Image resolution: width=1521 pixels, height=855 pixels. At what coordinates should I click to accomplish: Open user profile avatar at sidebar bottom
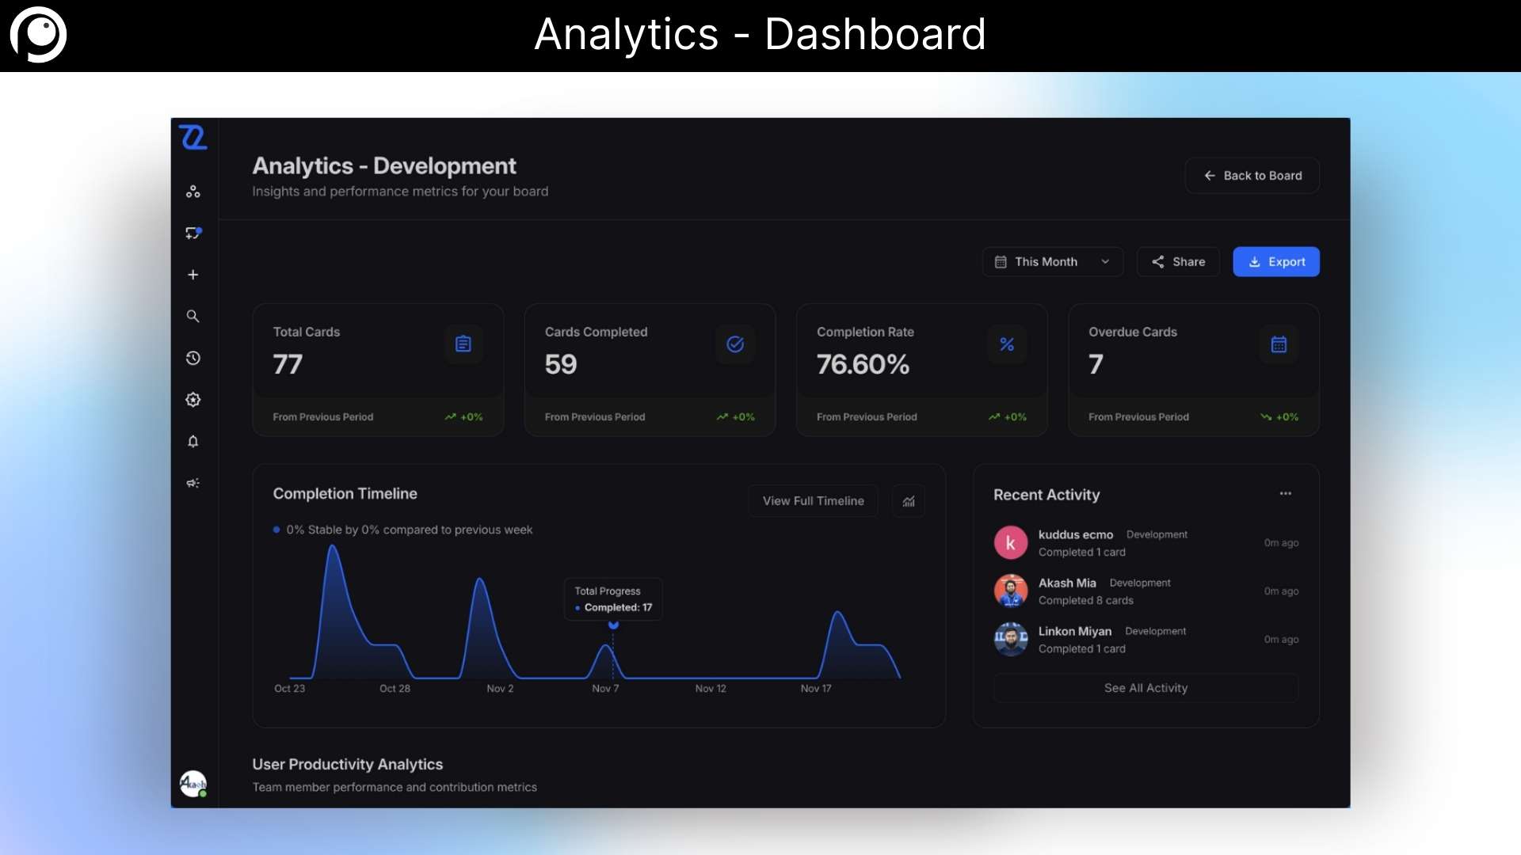pyautogui.click(x=193, y=784)
